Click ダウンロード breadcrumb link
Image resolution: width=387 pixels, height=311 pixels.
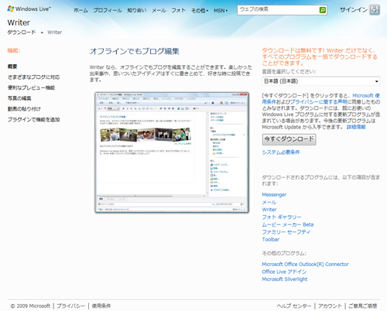click(x=22, y=32)
